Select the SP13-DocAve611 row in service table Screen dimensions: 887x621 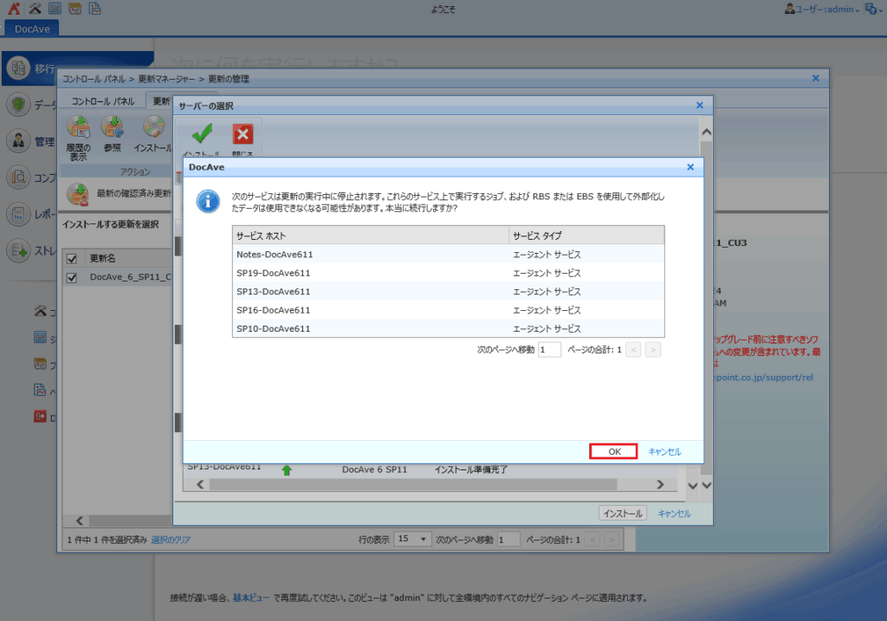(448, 292)
